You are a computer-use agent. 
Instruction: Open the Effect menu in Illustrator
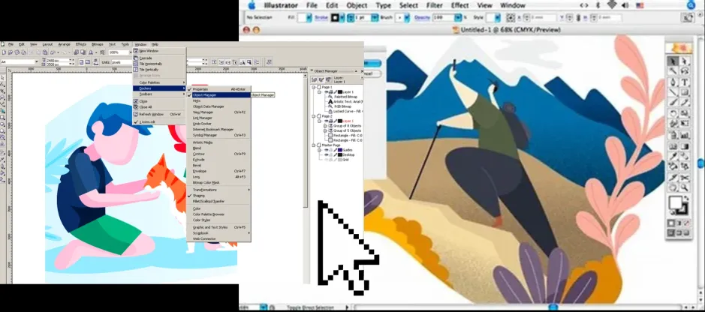(x=459, y=5)
